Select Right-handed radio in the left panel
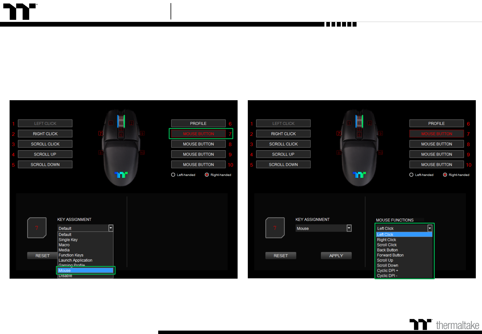 pos(207,175)
